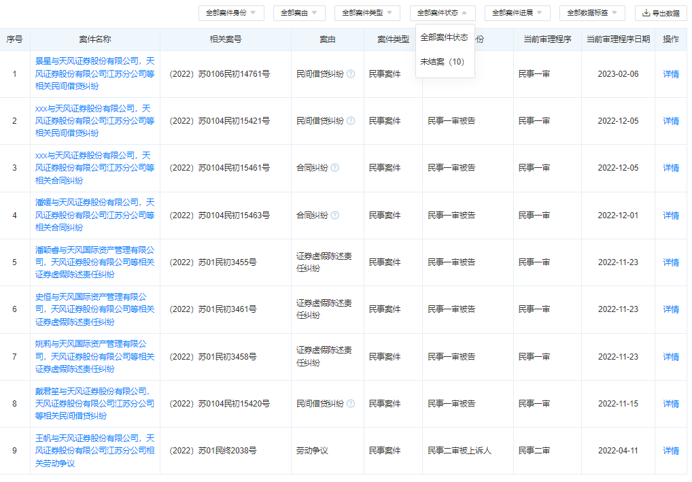Open case link starting with 潘颖睿与天风国际

[x=95, y=262]
